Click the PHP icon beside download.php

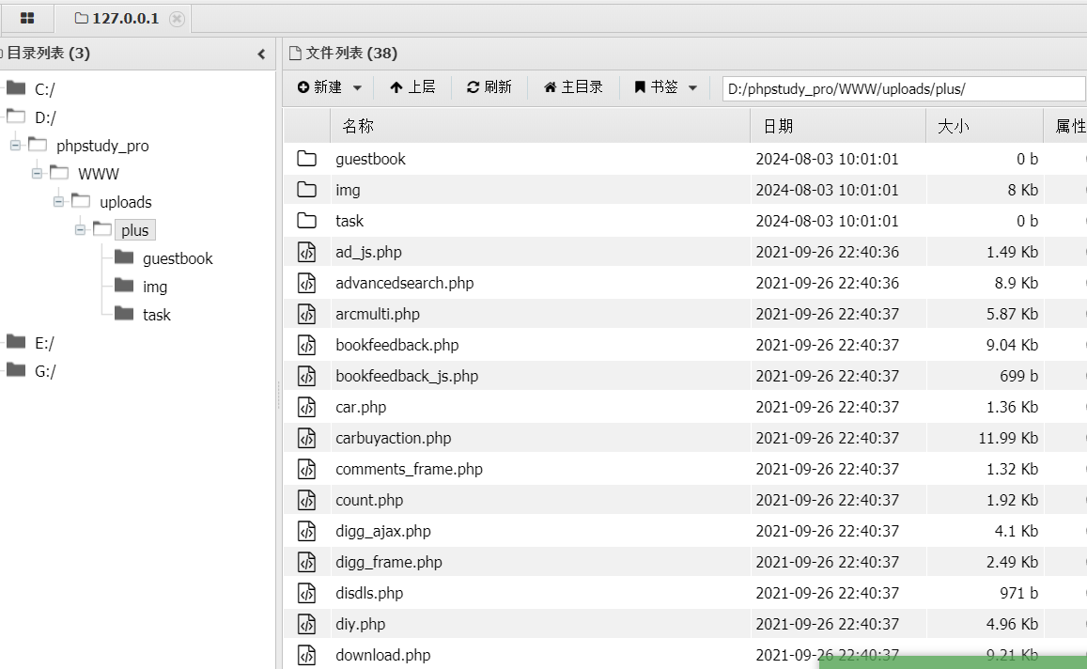(x=307, y=655)
